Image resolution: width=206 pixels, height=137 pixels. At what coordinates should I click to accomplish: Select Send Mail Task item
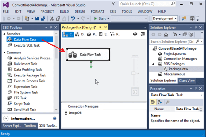pyautogui.click(x=25, y=110)
